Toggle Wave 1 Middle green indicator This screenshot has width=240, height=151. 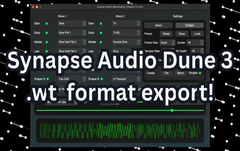47,42
